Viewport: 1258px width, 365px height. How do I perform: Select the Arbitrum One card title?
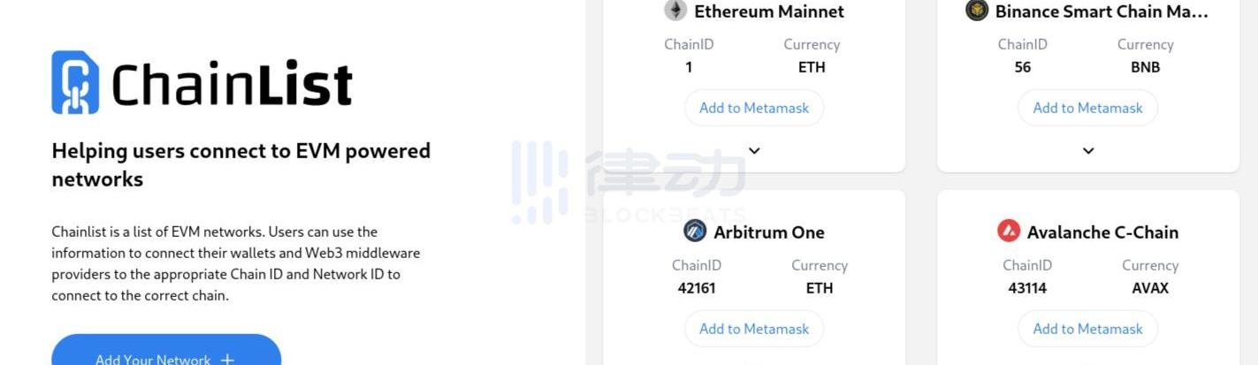point(769,232)
